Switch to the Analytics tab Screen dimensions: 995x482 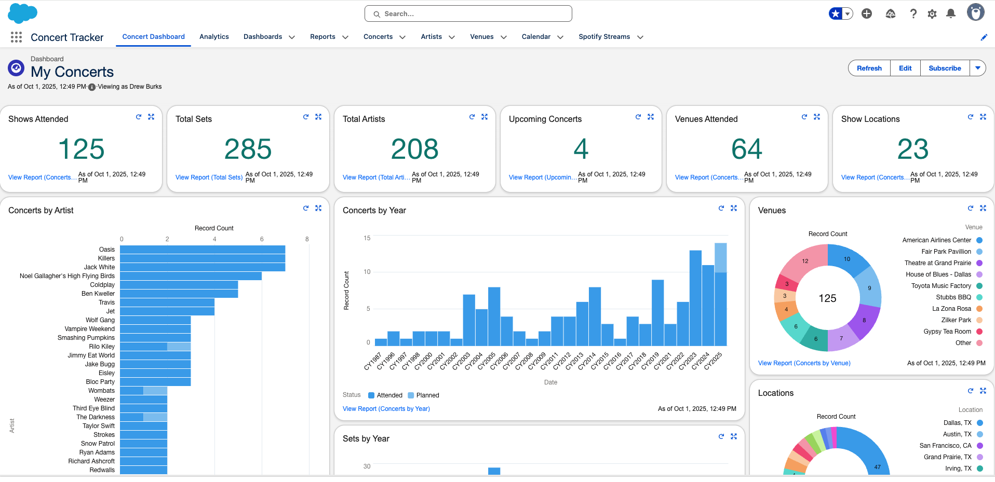(214, 37)
